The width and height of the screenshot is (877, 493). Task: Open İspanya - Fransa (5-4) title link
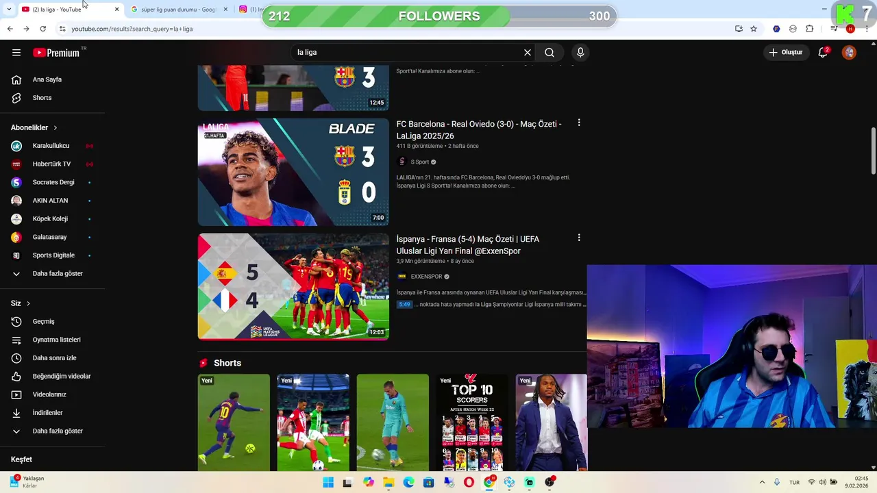(468, 245)
